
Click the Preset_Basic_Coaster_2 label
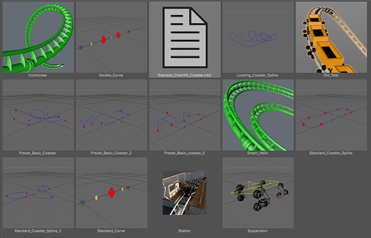click(x=111, y=153)
